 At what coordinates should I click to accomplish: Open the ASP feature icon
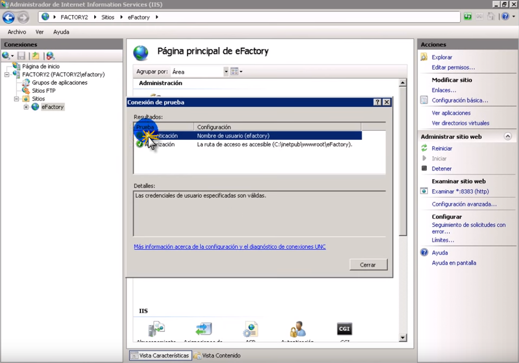pos(251,329)
